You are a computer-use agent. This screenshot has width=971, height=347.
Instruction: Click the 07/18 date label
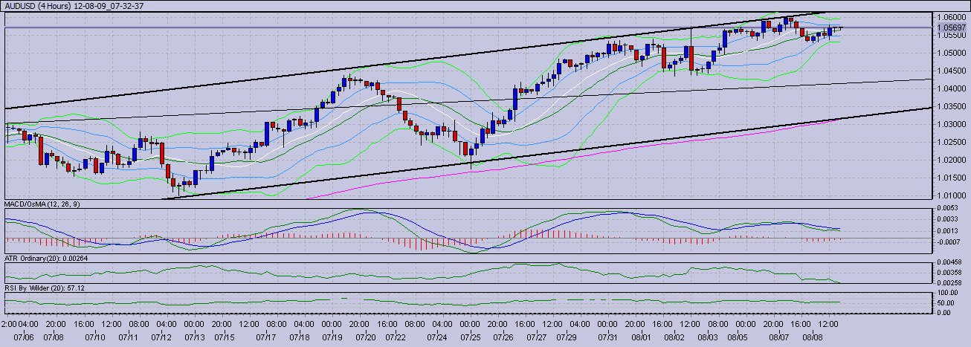click(x=300, y=337)
